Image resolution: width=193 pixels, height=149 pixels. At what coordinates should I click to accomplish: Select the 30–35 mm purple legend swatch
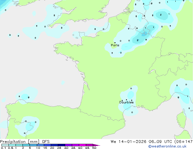pyautogui.click(x=68, y=145)
